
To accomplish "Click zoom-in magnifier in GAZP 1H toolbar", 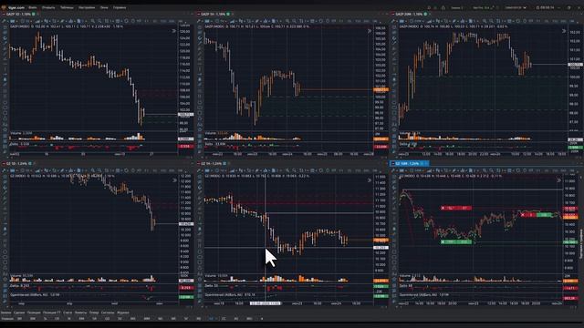I will (x=287, y=21).
